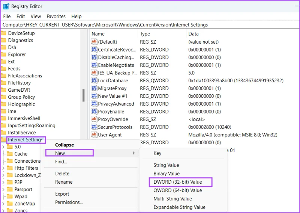This screenshot has width=300, height=213.
Task: Click the MigrateProxy DWORD icon
Action: [x=94, y=88]
